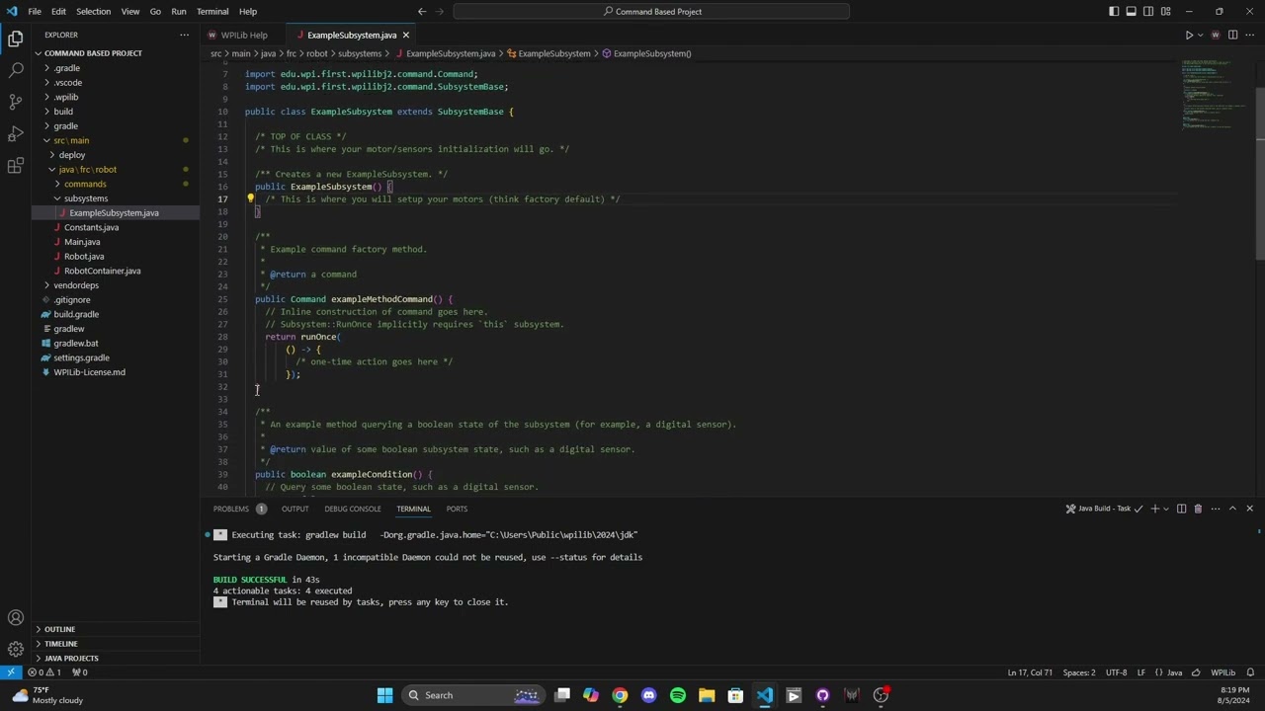Toggle Primary Side Bar visibility
The image size is (1265, 711).
click(x=1114, y=11)
